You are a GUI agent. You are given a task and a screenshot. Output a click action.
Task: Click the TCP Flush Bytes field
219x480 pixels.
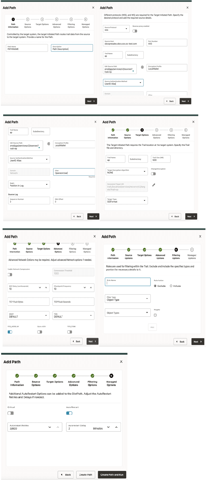coord(28,302)
